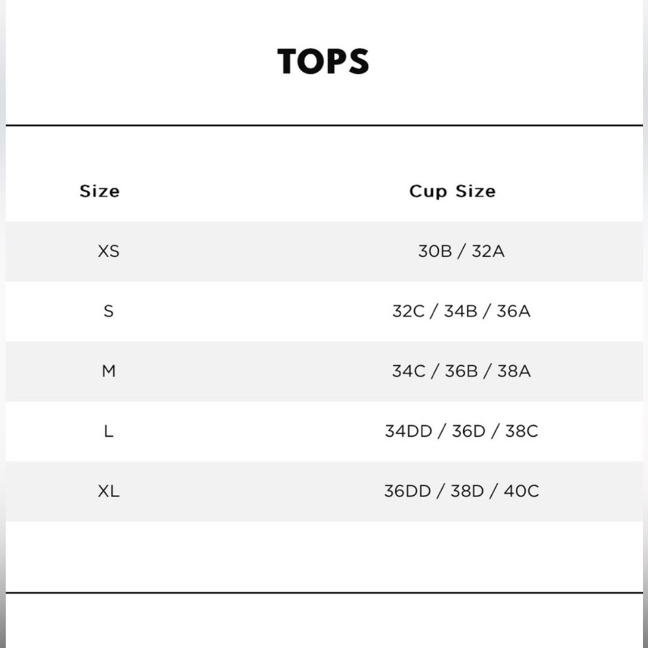
Task: Click the XS size row label
Action: click(109, 252)
